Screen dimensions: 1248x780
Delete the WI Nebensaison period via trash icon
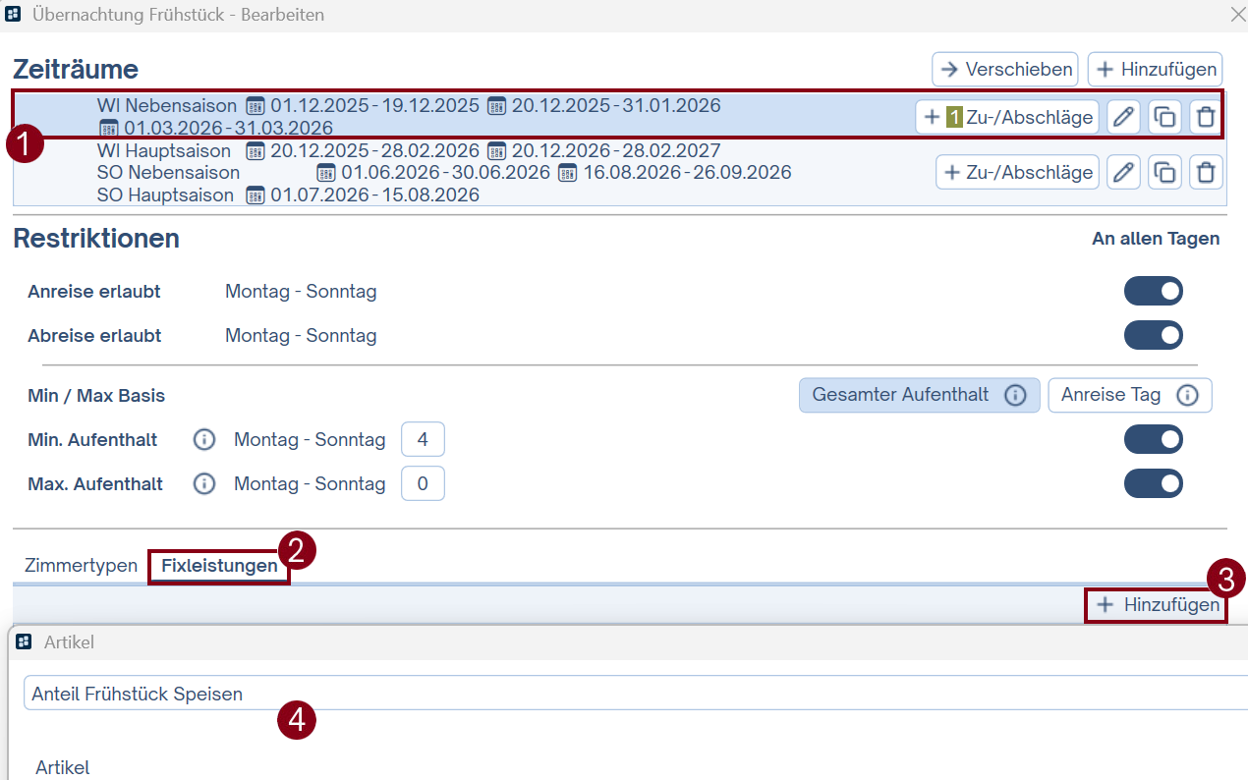(x=1206, y=118)
